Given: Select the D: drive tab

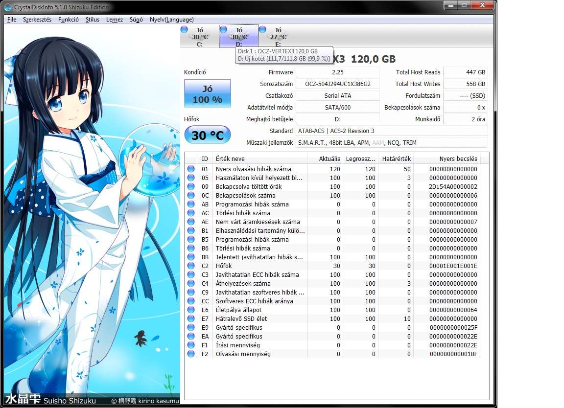Looking at the screenshot, I should click(x=239, y=37).
